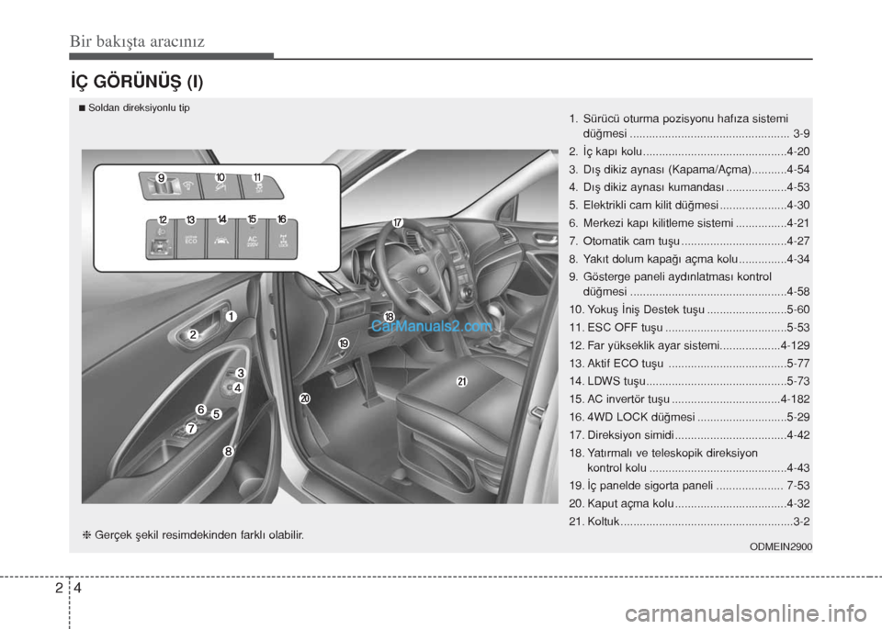Click callout 7 on the window switches

(x=191, y=428)
